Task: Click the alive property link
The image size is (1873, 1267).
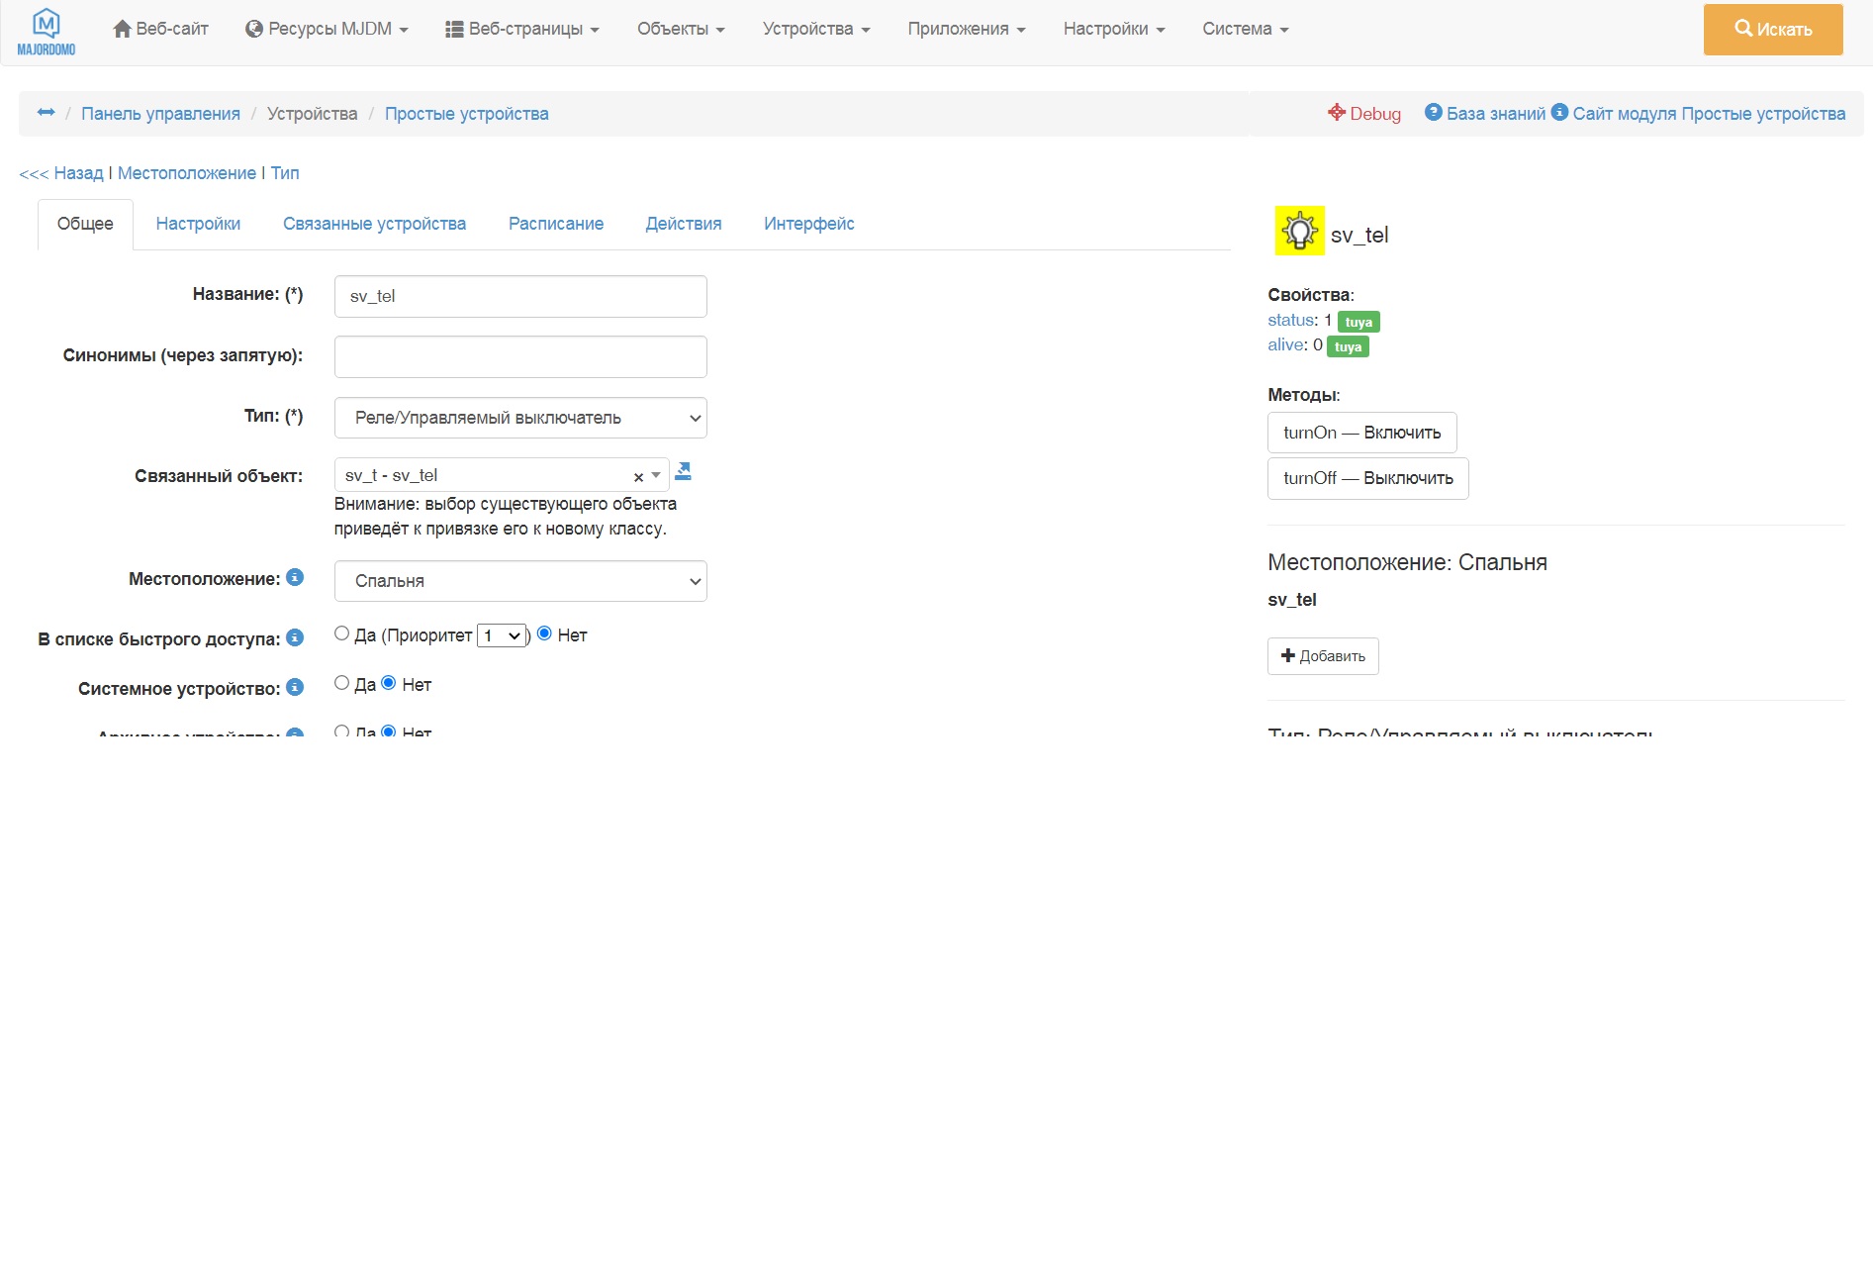Action: (x=1286, y=344)
